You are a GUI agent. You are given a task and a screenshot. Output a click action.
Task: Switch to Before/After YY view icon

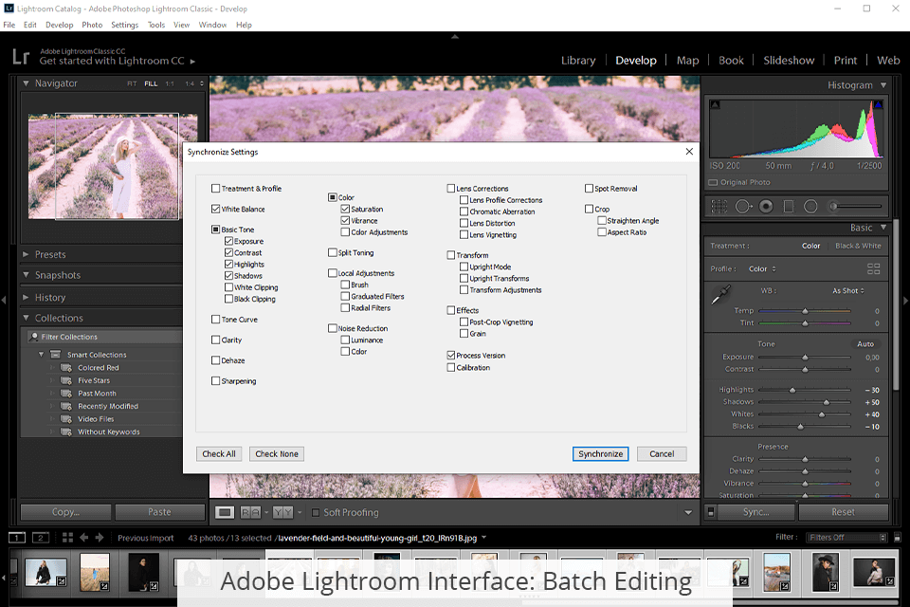click(x=283, y=512)
